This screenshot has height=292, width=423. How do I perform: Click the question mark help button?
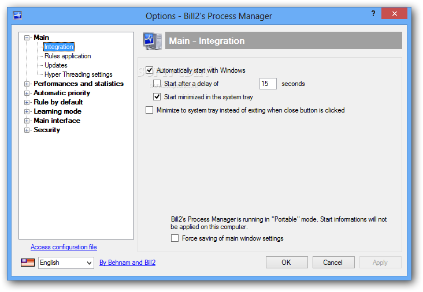pyautogui.click(x=373, y=13)
